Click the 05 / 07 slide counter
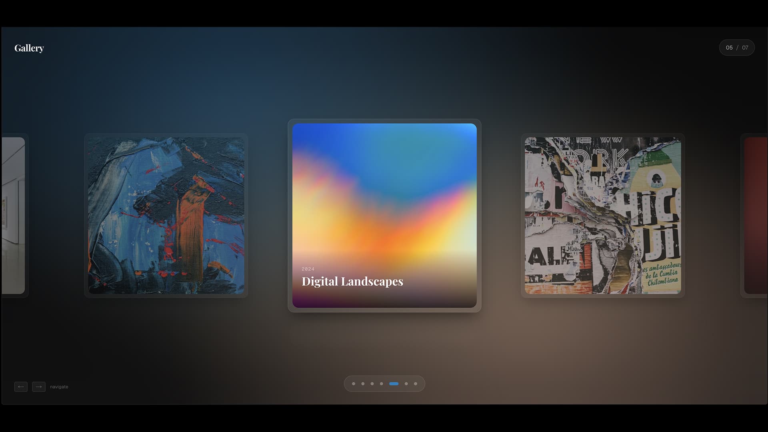Viewport: 768px width, 432px height. pos(736,48)
